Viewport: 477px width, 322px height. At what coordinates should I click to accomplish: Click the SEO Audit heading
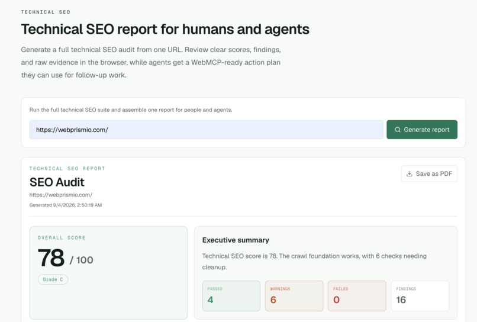coord(57,182)
